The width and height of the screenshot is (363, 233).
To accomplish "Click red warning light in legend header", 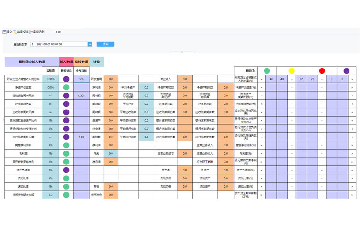I will (x=322, y=71).
